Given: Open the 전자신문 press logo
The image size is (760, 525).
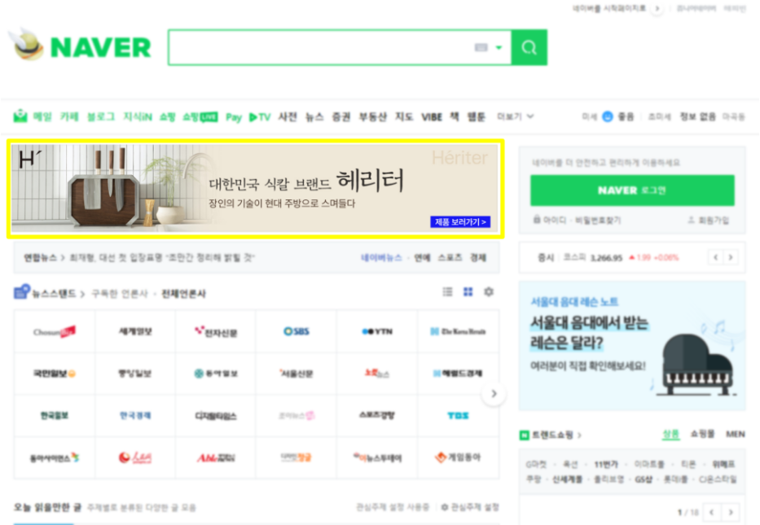Looking at the screenshot, I should click(x=216, y=332).
